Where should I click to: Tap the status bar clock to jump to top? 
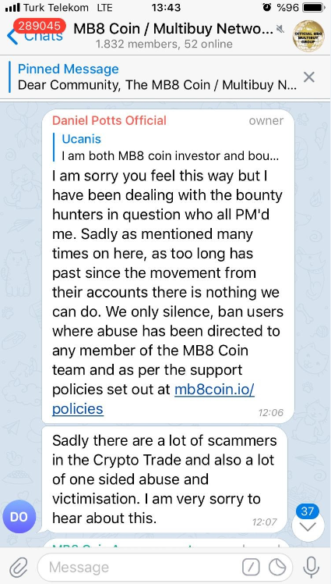166,7
